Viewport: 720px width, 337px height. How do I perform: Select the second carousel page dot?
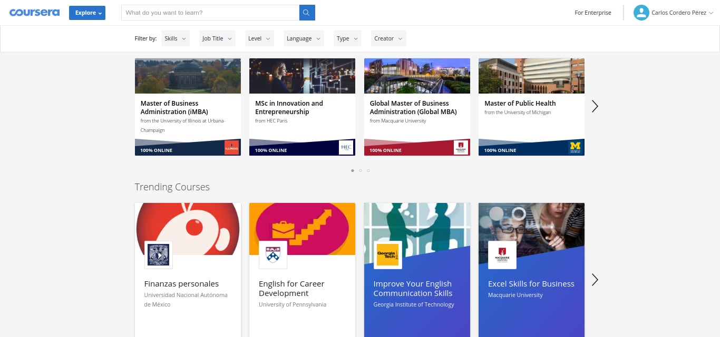[x=360, y=170]
